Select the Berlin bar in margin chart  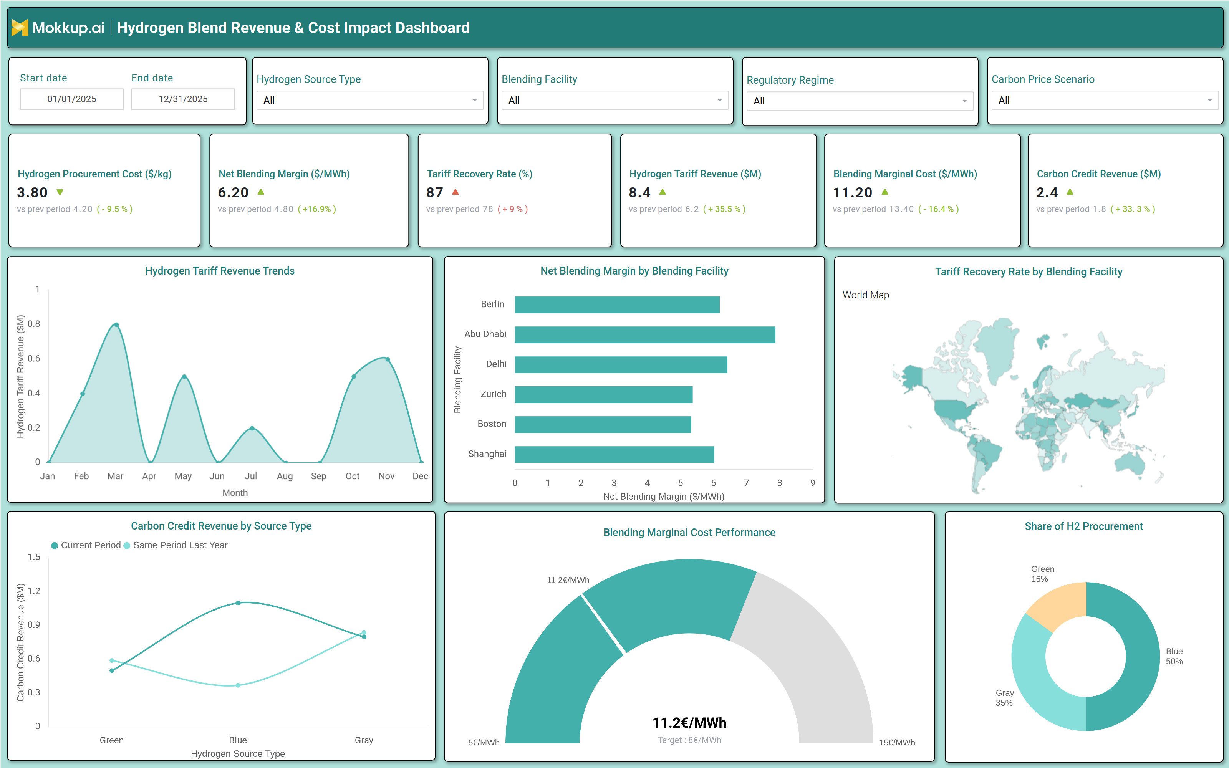tap(617, 305)
